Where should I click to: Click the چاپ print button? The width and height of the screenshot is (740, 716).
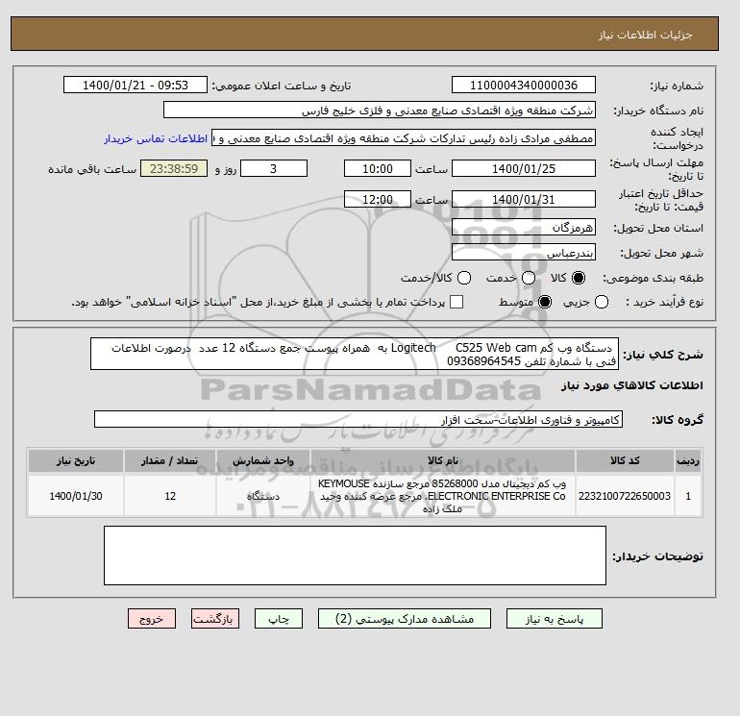tap(279, 619)
